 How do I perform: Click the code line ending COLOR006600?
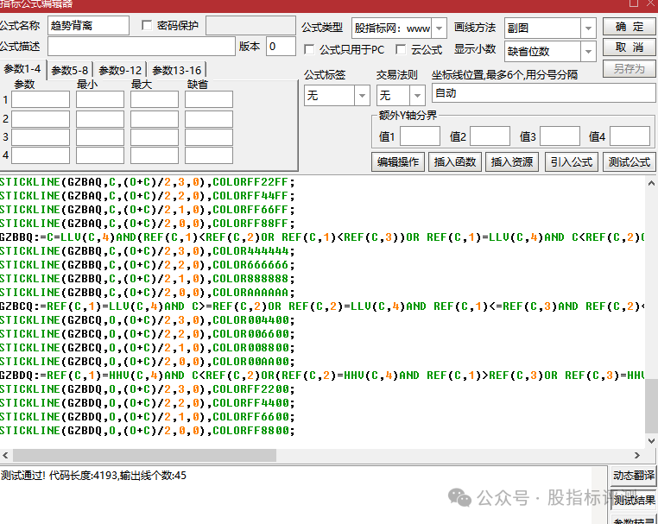click(148, 334)
